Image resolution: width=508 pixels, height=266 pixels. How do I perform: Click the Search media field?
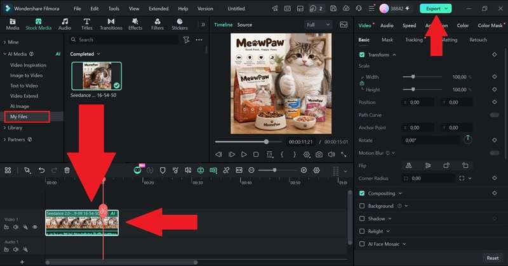(124, 40)
